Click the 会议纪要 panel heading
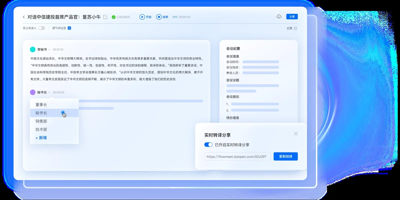This screenshot has width=400, height=200. 233,48
